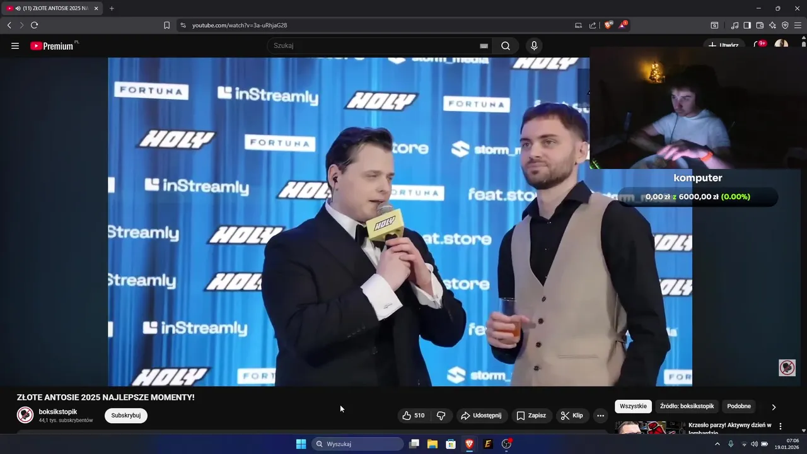807x454 pixels.
Task: Share this page from the address bar
Action: (593, 25)
